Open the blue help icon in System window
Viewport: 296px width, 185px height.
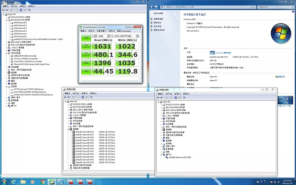293,12
